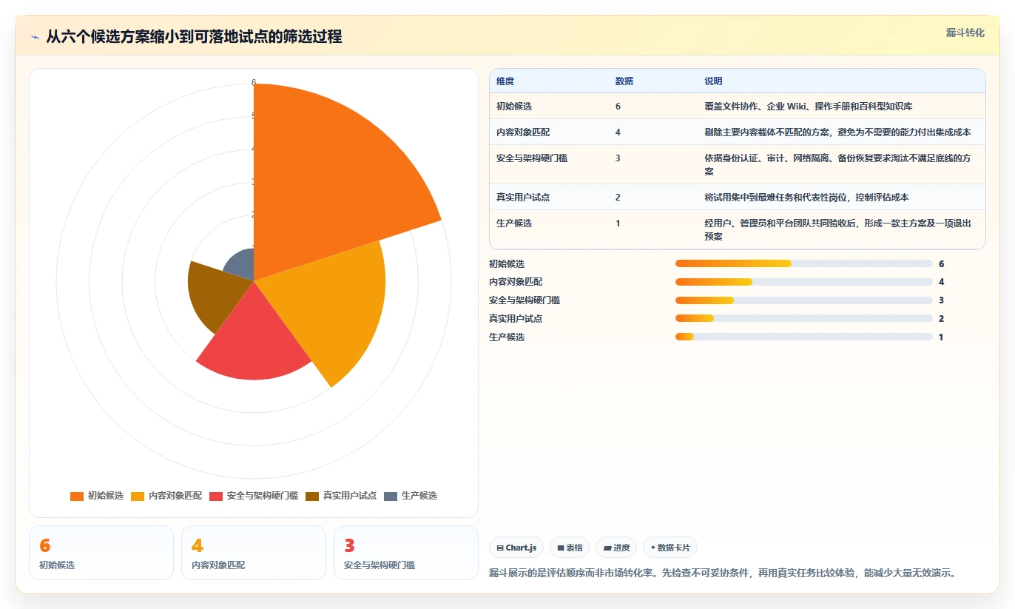Click the 安全与架构硬门槛 progress bar
Image resolution: width=1015 pixels, height=609 pixels.
coord(804,300)
